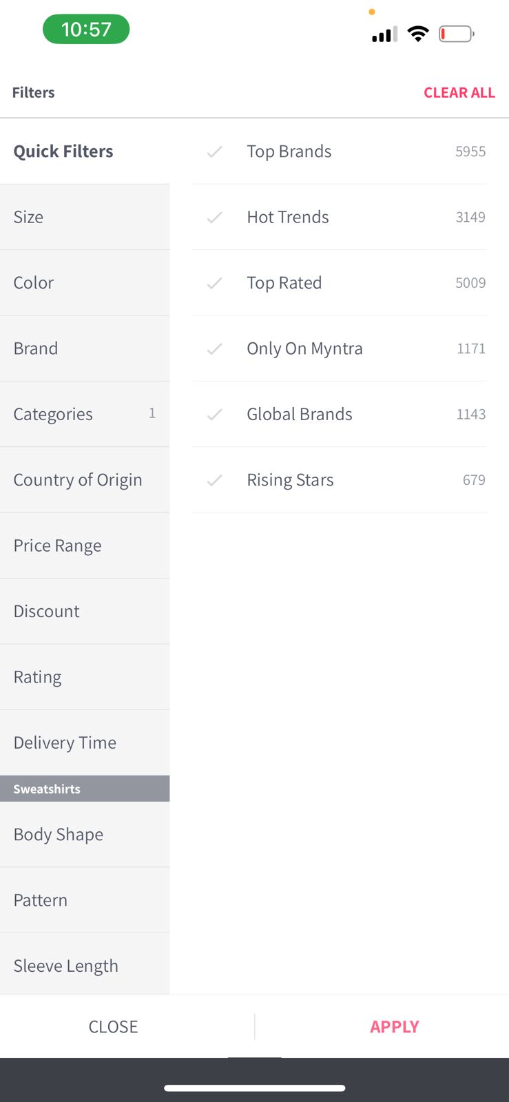Select the Only On Myntra checkmark
509x1102 pixels.
[x=214, y=349]
